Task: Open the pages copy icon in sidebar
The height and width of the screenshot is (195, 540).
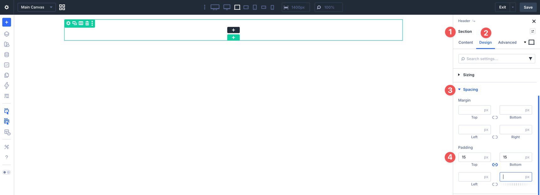Action: point(7,75)
